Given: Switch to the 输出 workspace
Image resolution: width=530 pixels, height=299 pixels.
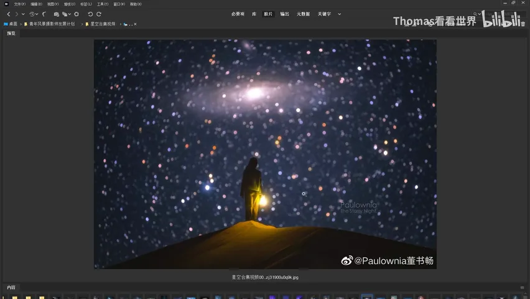Looking at the screenshot, I should point(285,14).
